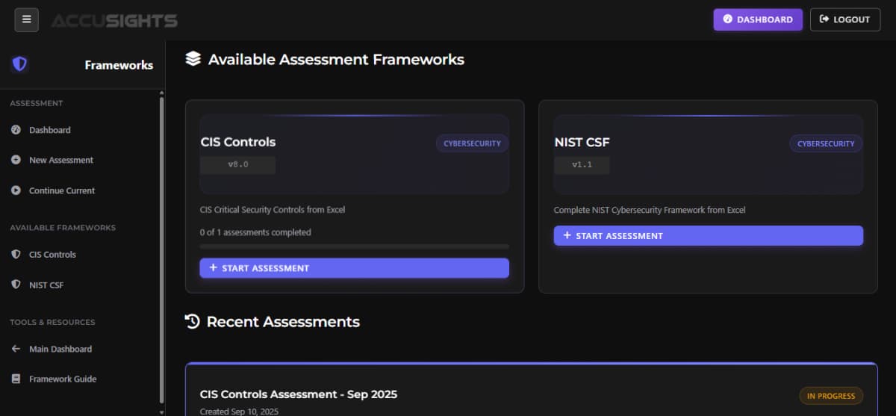The width and height of the screenshot is (896, 416).
Task: Open CIS Controls Assessment - Sep 2025
Action: coord(299,394)
